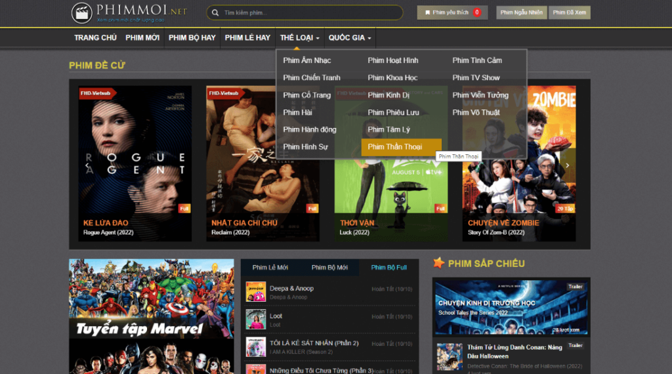Click the Nhất Gia Chi Chủ title
672x374 pixels.
pos(244,223)
